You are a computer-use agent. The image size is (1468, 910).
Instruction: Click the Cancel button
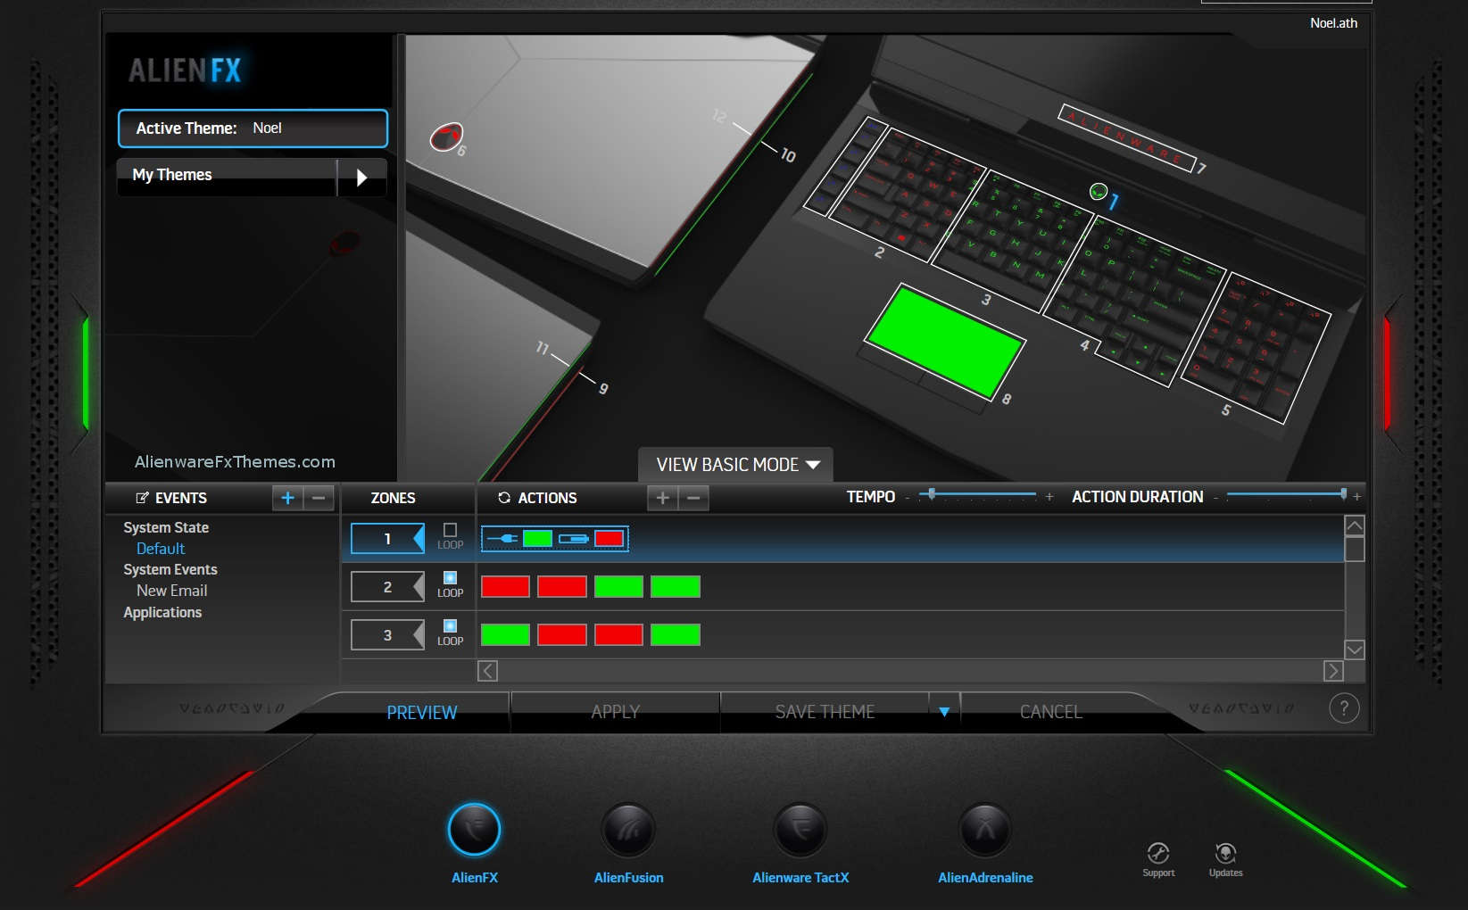click(x=1050, y=712)
